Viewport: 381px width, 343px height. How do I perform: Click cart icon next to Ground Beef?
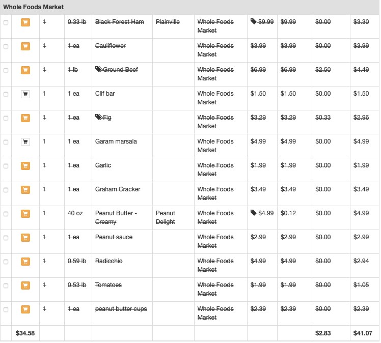pyautogui.click(x=25, y=70)
